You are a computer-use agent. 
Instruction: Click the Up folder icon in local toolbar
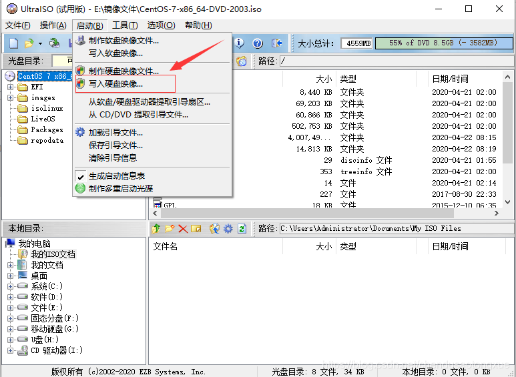156,228
